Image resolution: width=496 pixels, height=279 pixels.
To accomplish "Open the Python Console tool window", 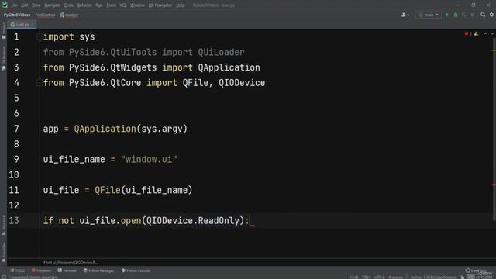I will 136,270.
